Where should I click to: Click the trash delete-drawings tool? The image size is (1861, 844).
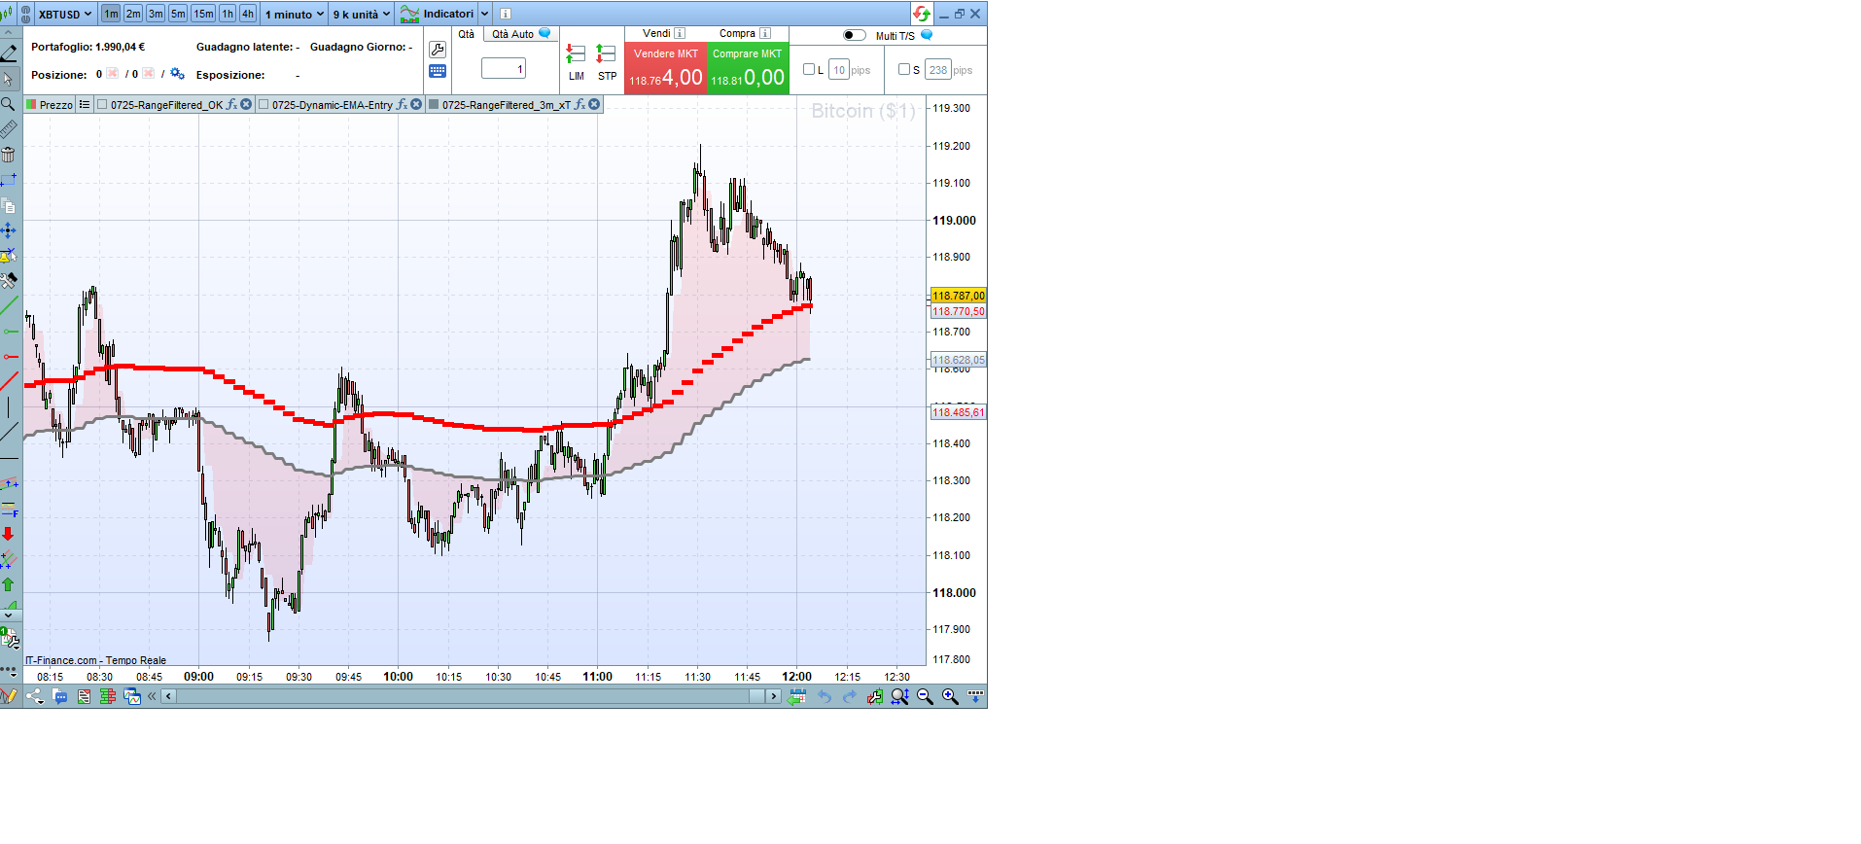(9, 155)
